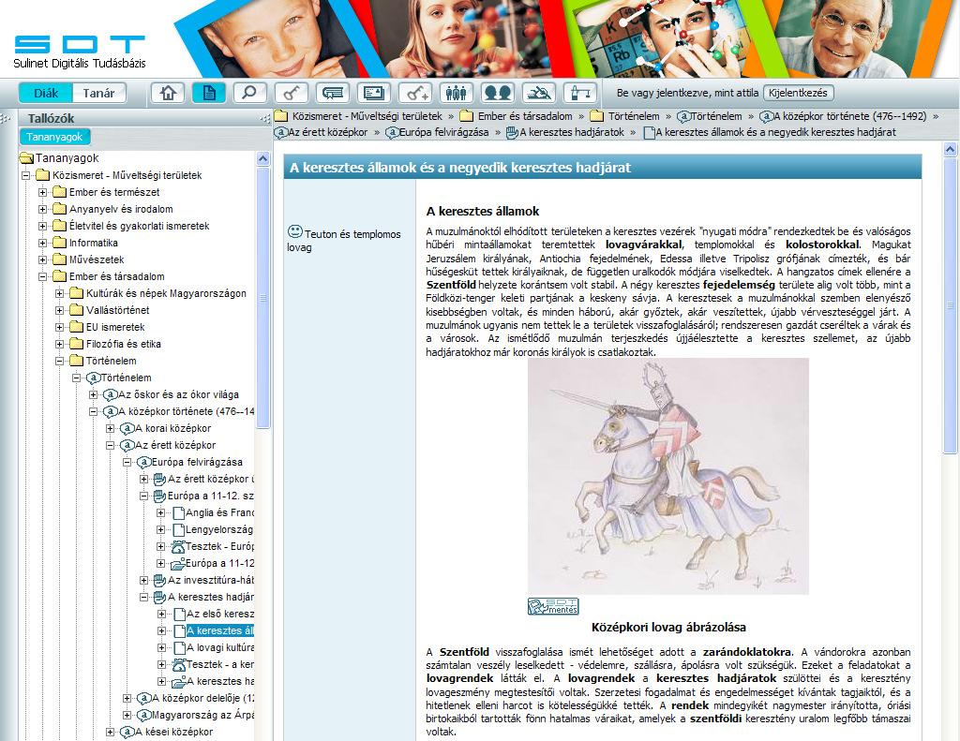Click the far-left sidebar grip handle
Image resolution: width=960 pixels, height=741 pixels.
6,119
